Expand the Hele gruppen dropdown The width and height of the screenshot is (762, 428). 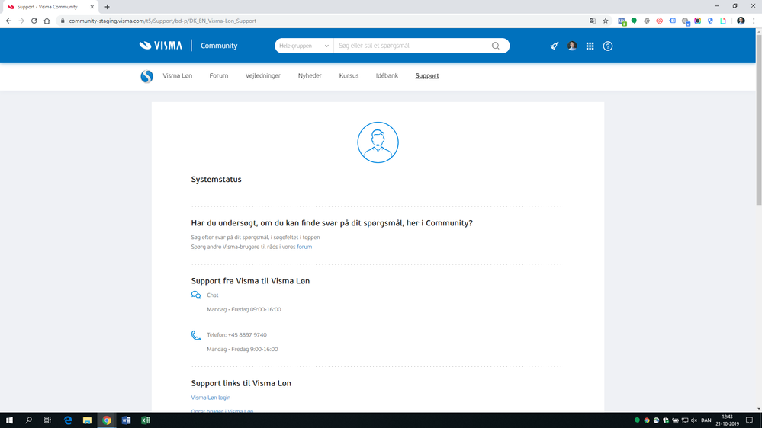pyautogui.click(x=304, y=46)
